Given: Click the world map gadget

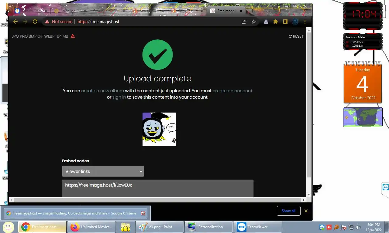Looking at the screenshot, I should (x=363, y=117).
